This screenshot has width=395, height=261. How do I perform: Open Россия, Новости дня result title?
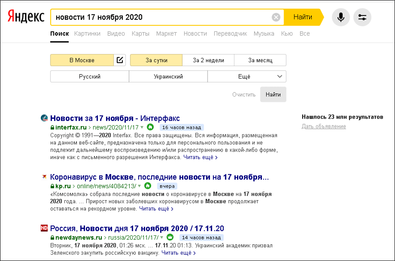click(x=137, y=228)
